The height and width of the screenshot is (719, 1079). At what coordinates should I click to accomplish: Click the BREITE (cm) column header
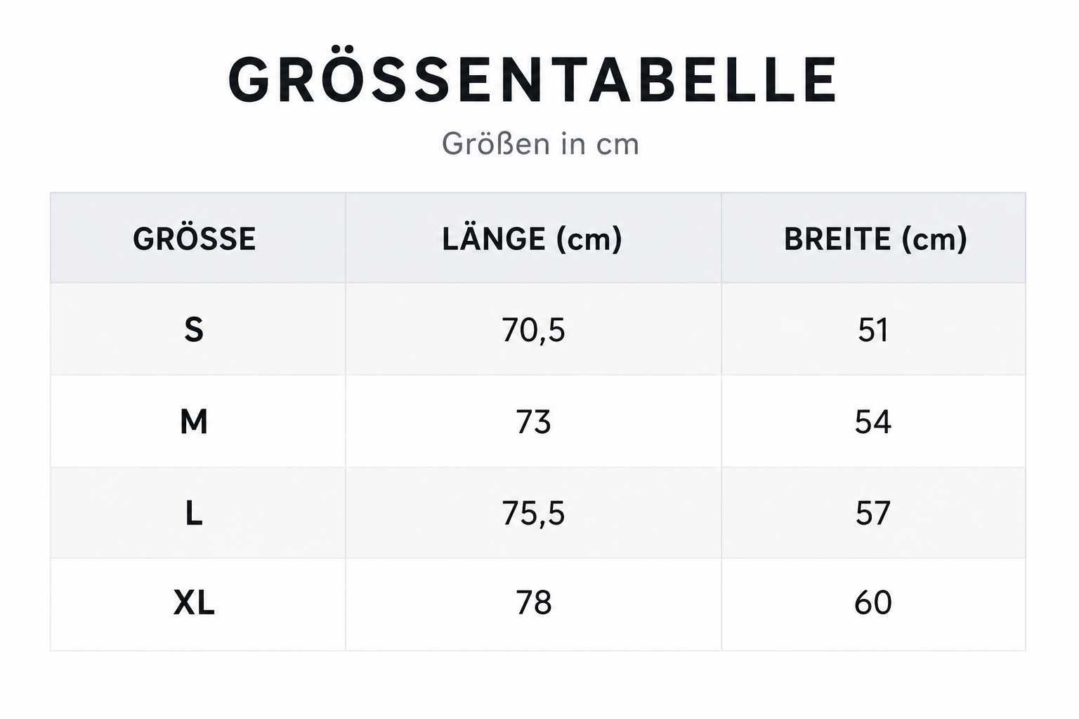tap(875, 239)
